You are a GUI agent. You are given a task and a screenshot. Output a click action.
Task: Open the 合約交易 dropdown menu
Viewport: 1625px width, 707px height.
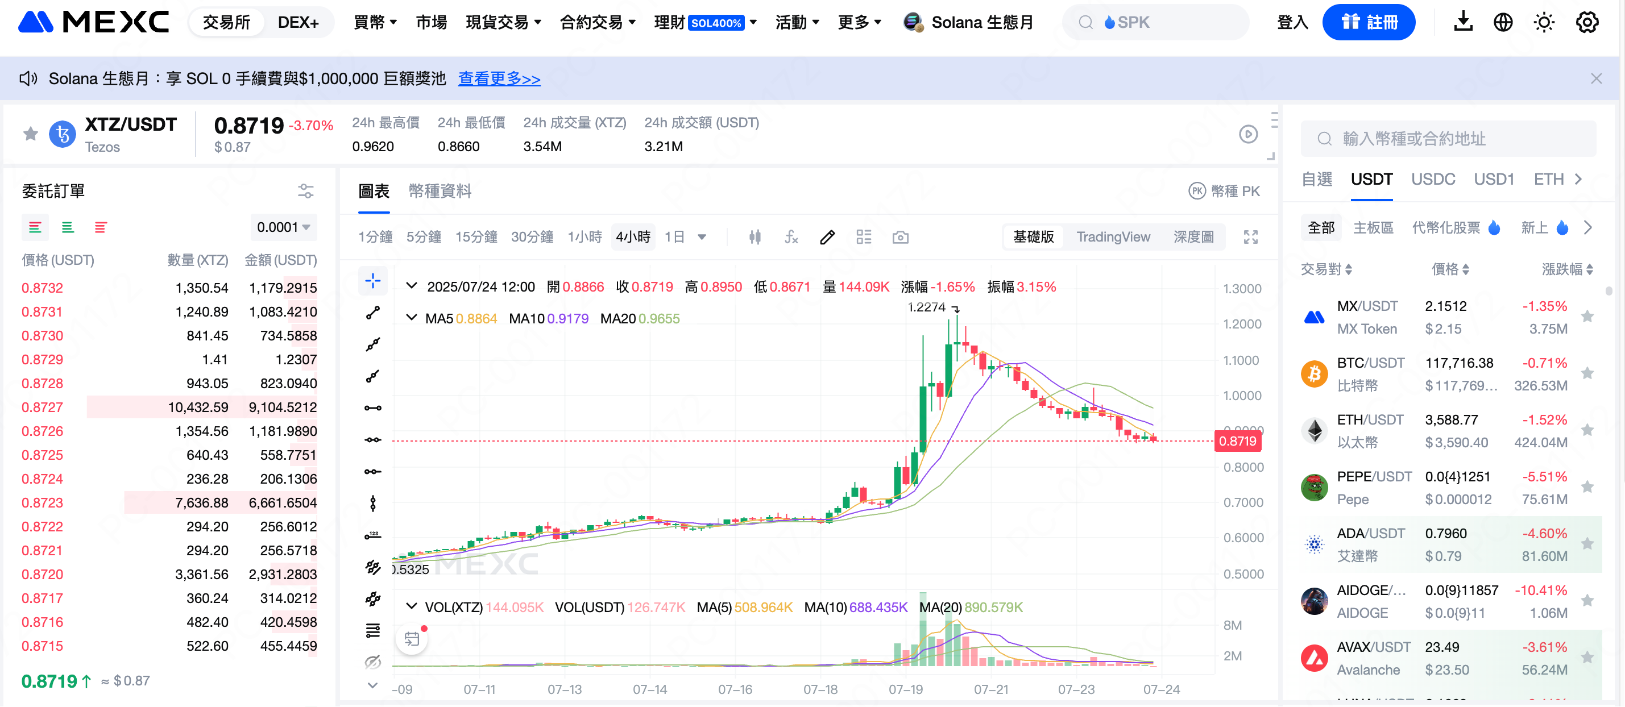[598, 22]
